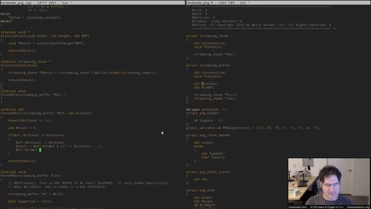
Task: Click the 'struct png_chunk_header' declaration
Action: (x=208, y=135)
